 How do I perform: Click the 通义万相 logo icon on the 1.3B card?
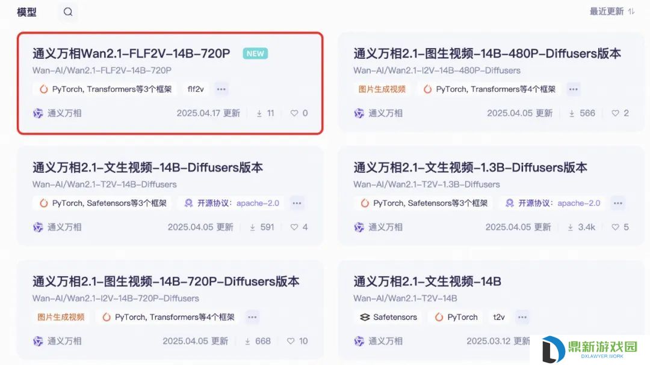(359, 228)
